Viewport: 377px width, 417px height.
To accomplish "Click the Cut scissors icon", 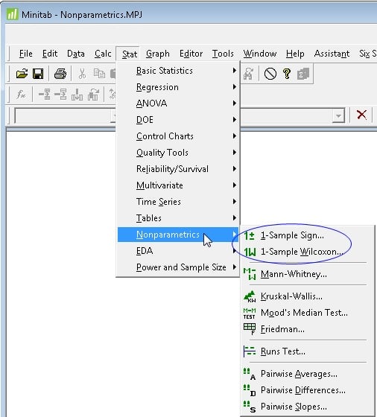I will click(82, 74).
